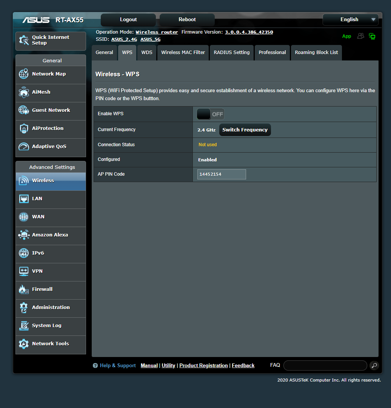The image size is (391, 408).
Task: Open the Product Registration link
Action: [203, 365]
